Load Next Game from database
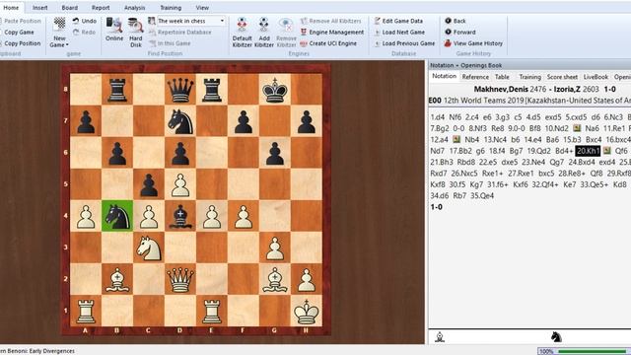Image resolution: width=631 pixels, height=355 pixels. click(399, 33)
